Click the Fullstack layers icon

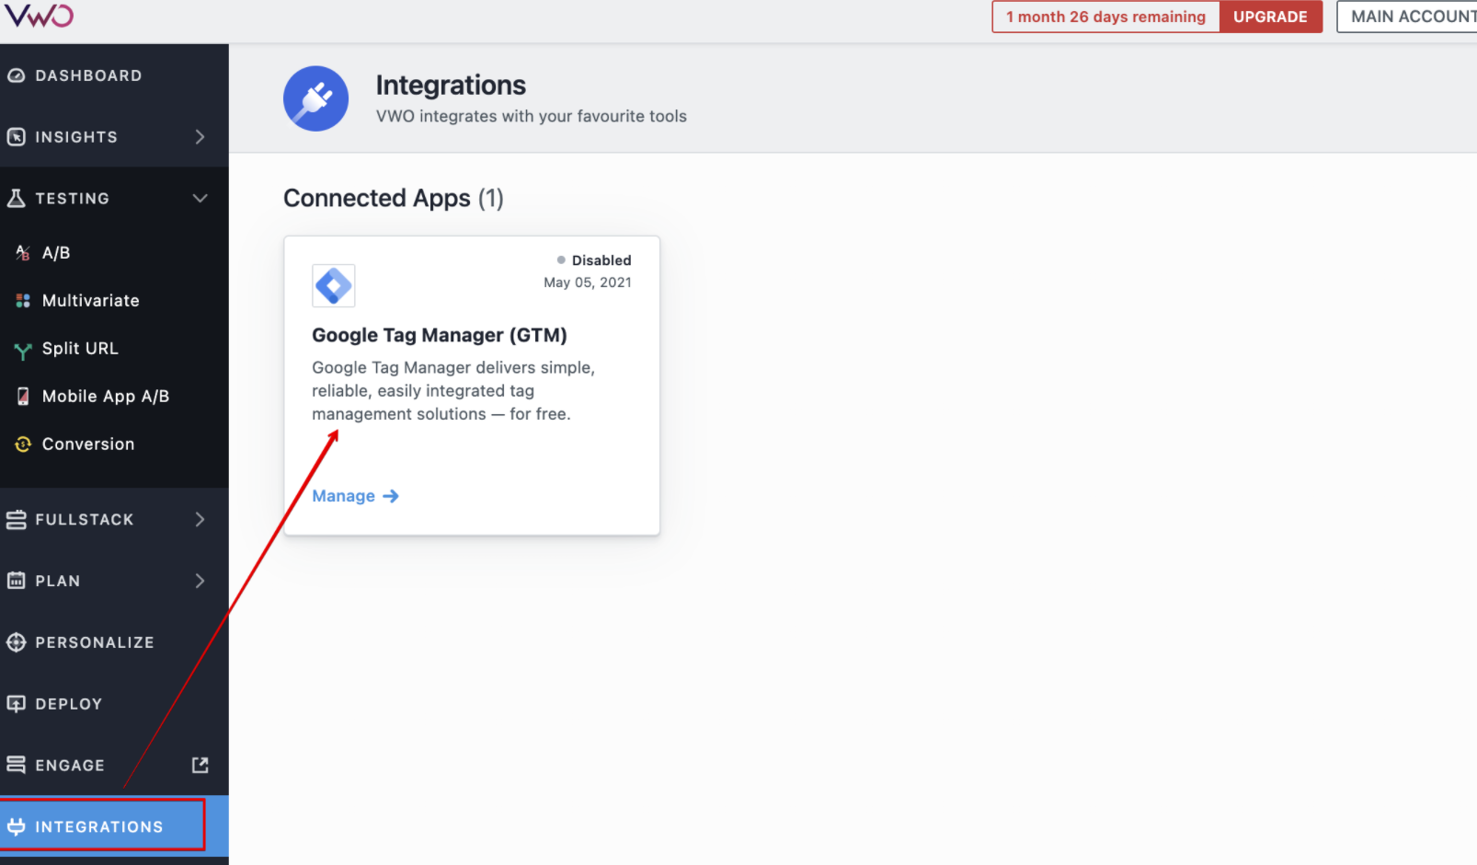click(17, 520)
